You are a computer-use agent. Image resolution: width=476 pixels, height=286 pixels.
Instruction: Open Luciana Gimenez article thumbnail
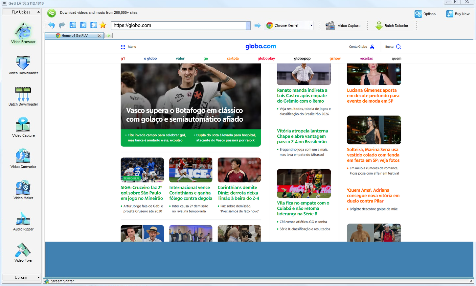tap(374, 74)
